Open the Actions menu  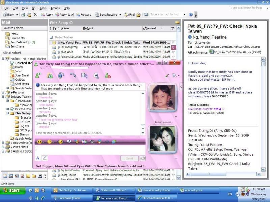(55, 8)
